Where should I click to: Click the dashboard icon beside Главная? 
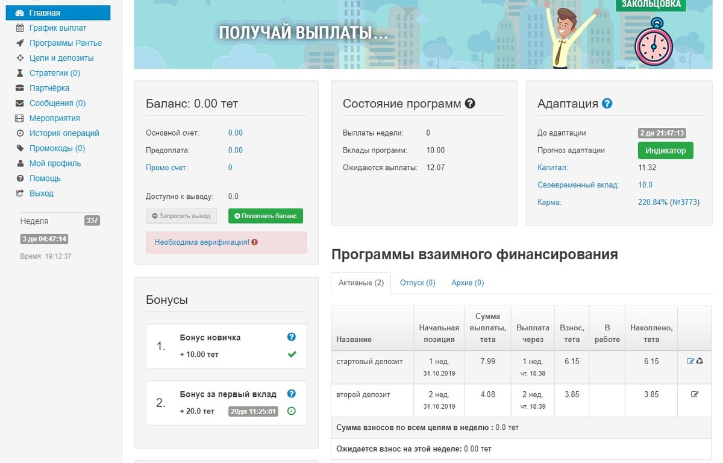coord(19,13)
